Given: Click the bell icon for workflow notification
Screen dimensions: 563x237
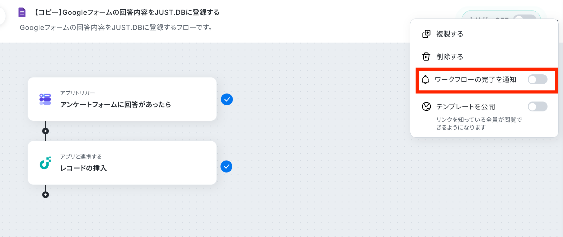Looking at the screenshot, I should [426, 80].
